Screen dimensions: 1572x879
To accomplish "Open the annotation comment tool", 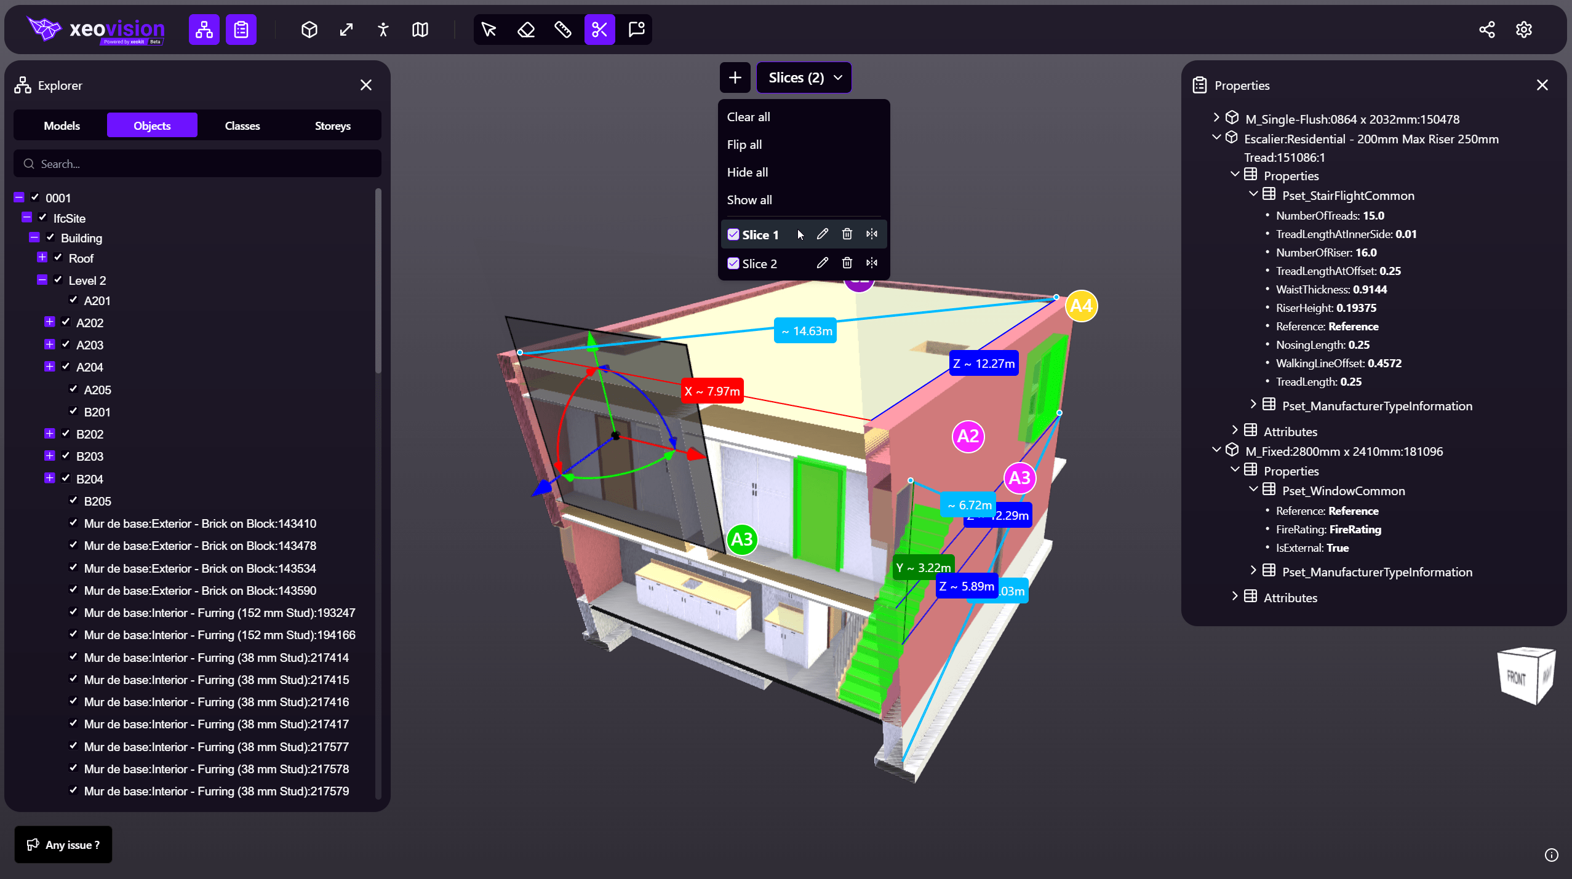I will (636, 30).
